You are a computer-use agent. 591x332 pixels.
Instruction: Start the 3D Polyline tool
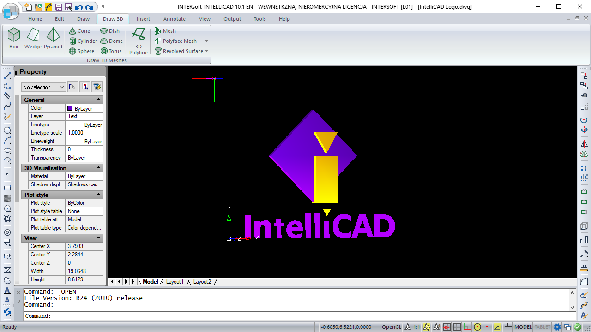[138, 41]
